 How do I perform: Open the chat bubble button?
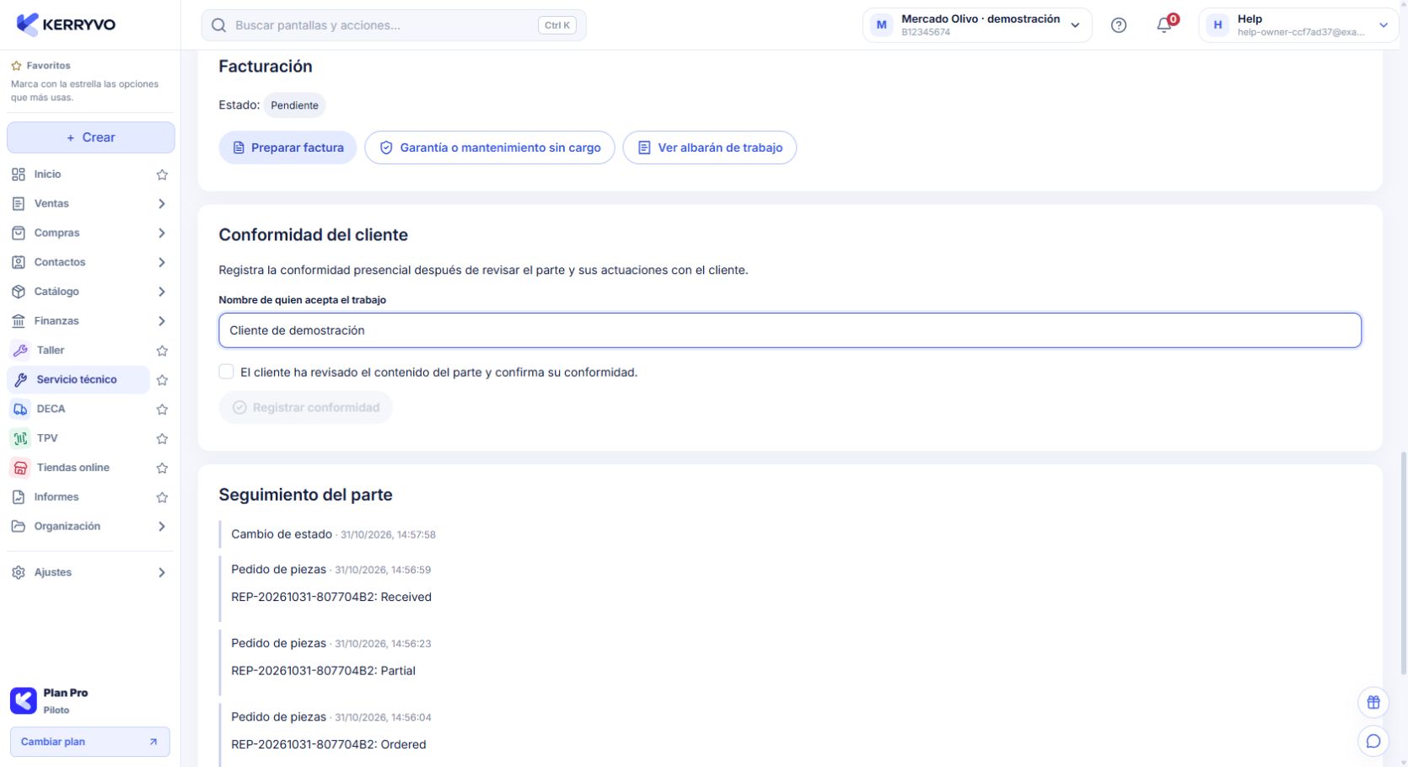tap(1373, 741)
